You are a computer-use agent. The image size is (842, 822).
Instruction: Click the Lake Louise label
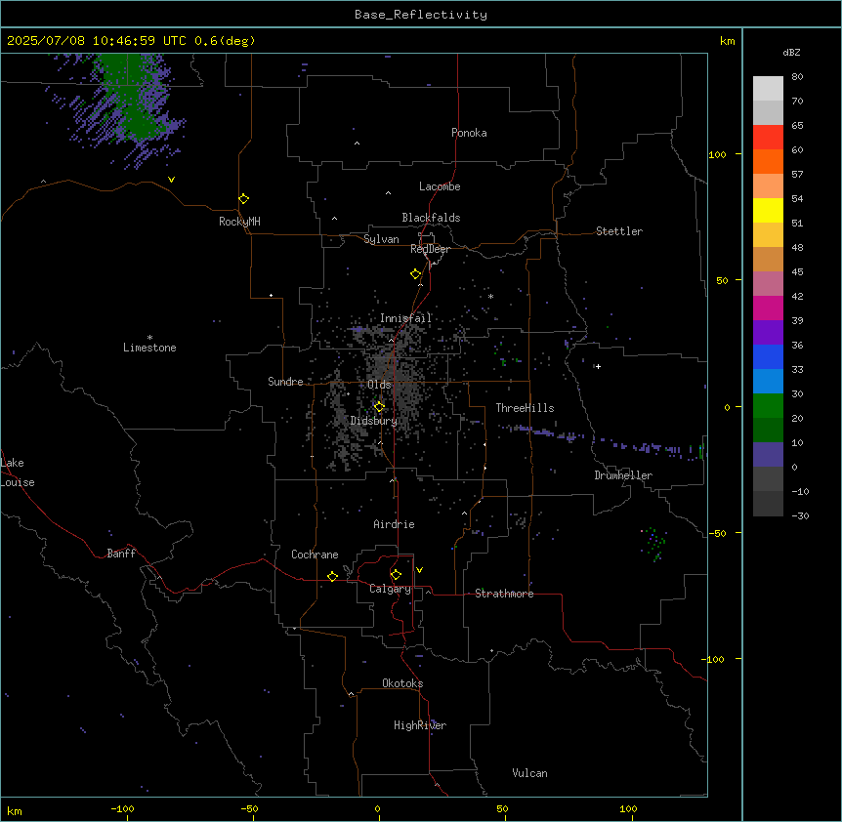click(x=18, y=473)
